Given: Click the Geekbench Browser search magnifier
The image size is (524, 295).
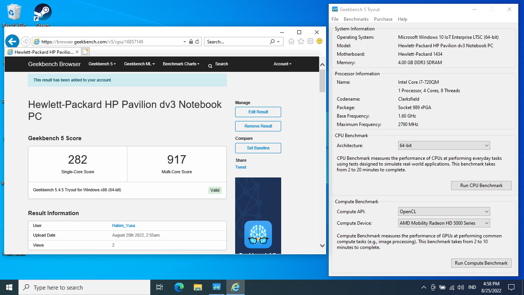Looking at the screenshot, I should point(210,66).
